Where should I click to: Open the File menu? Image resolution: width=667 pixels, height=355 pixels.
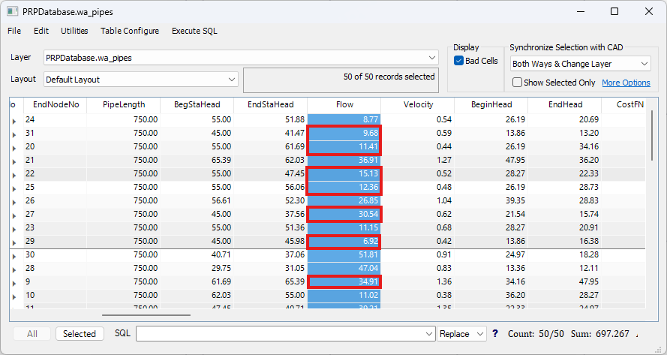pyautogui.click(x=14, y=31)
